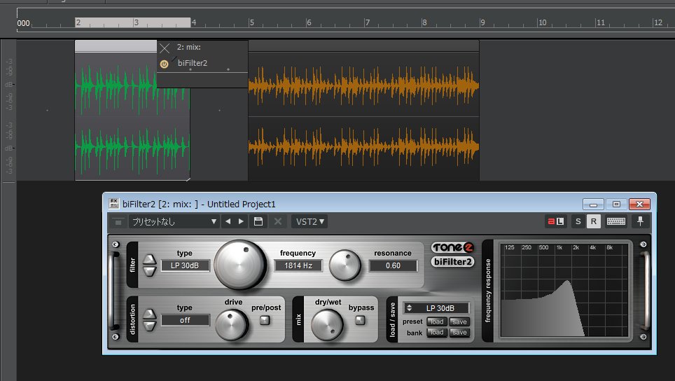
Task: Click the frequency value 1814 Hz
Action: (x=298, y=265)
